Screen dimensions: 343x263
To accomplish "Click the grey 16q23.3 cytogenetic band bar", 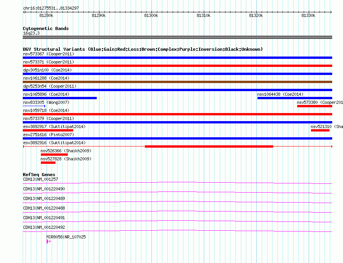I will coord(177,37).
